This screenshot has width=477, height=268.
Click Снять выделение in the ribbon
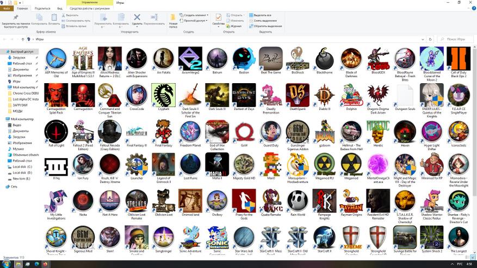click(263, 20)
